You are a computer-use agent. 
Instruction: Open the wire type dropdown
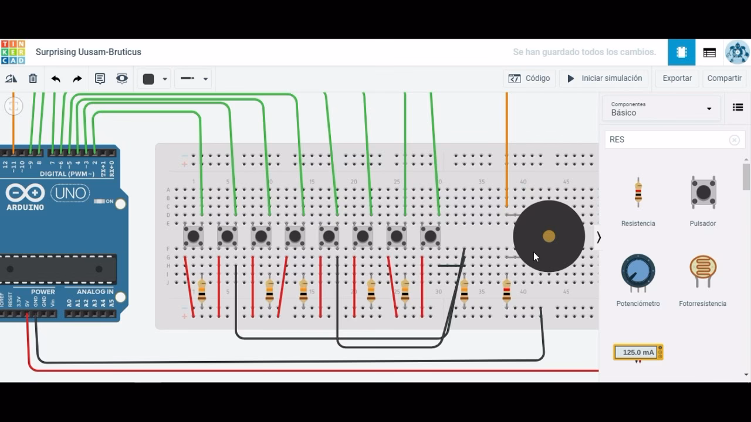[194, 79]
